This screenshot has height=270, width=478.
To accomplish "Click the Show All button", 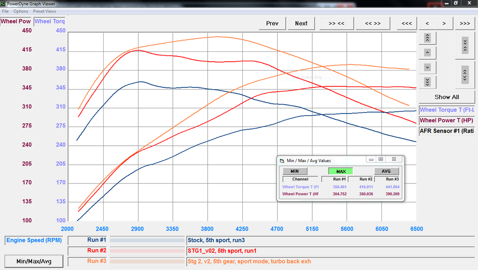I will (447, 97).
